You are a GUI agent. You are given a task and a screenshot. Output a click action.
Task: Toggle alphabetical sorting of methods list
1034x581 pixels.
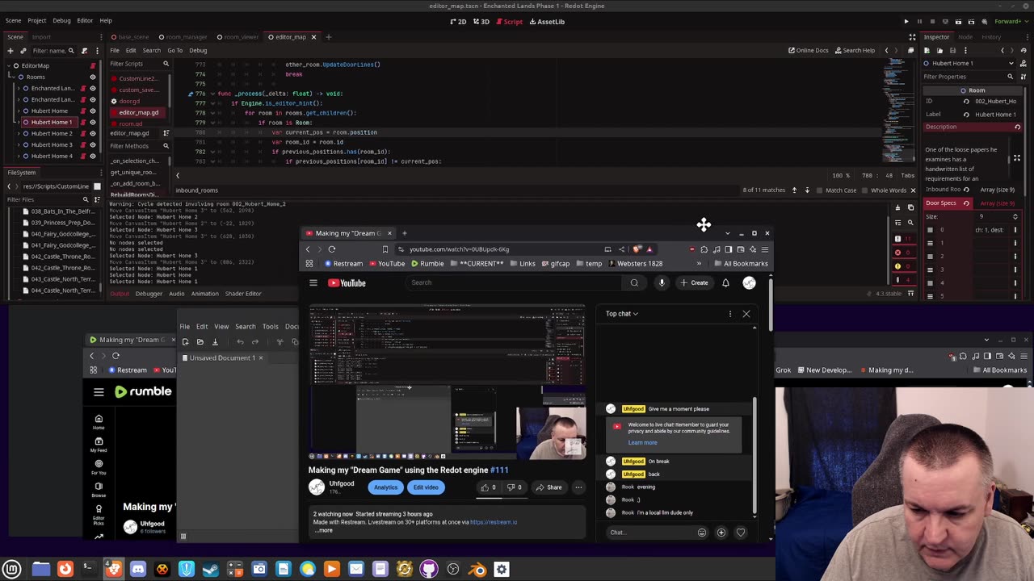[166, 133]
